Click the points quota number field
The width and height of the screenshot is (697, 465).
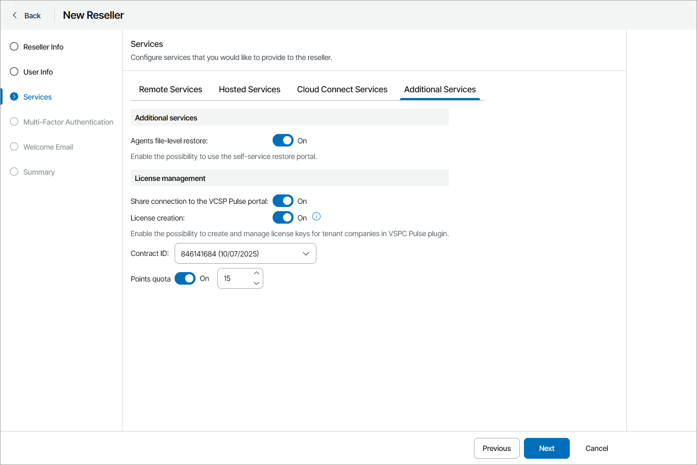(x=235, y=278)
